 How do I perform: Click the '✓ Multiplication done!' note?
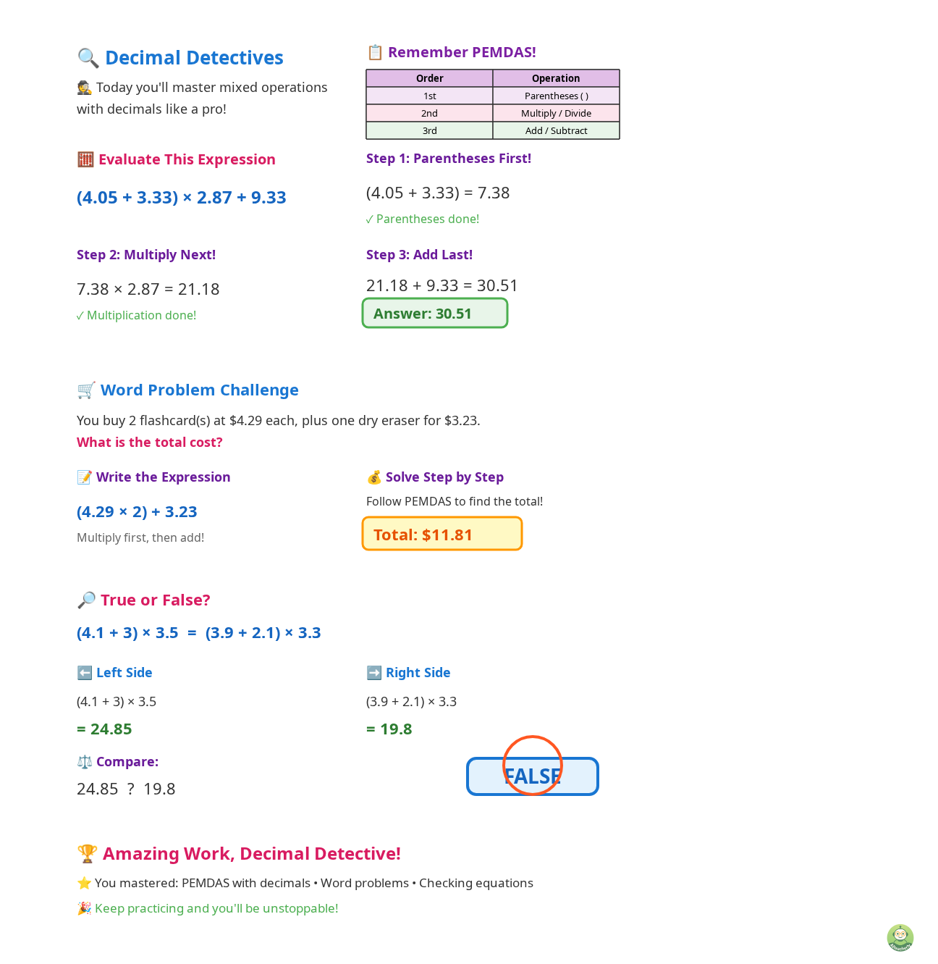point(137,315)
